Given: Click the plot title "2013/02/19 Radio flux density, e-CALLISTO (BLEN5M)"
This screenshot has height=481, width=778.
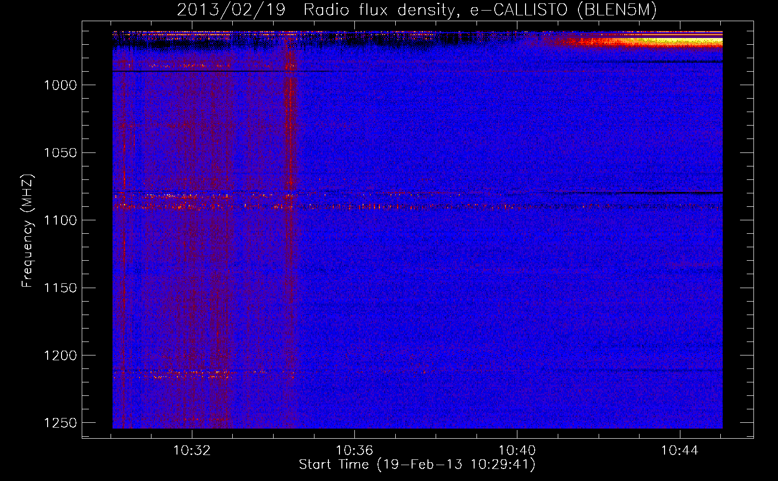Looking at the screenshot, I should point(417,10).
